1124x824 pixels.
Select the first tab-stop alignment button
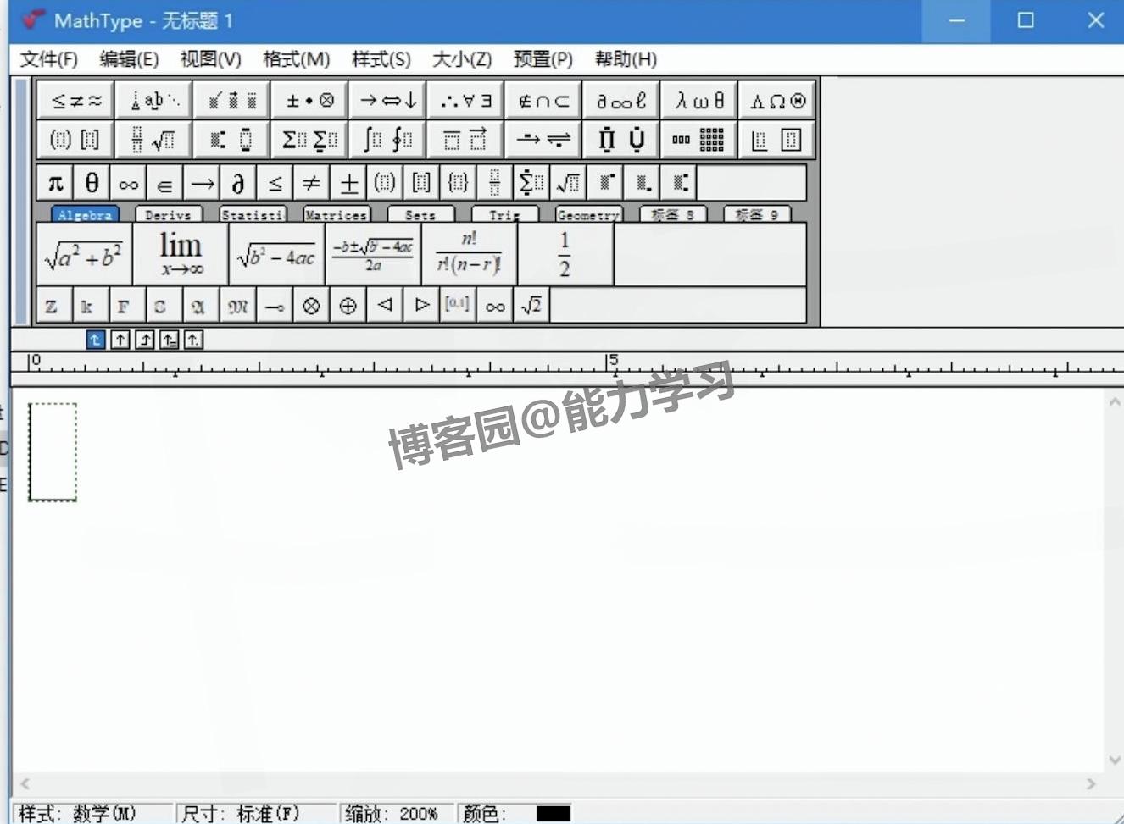coord(95,340)
